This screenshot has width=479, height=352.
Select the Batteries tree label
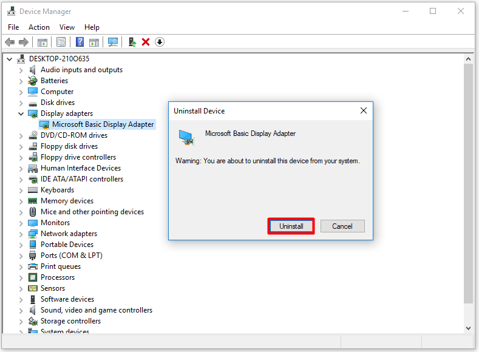pos(55,81)
